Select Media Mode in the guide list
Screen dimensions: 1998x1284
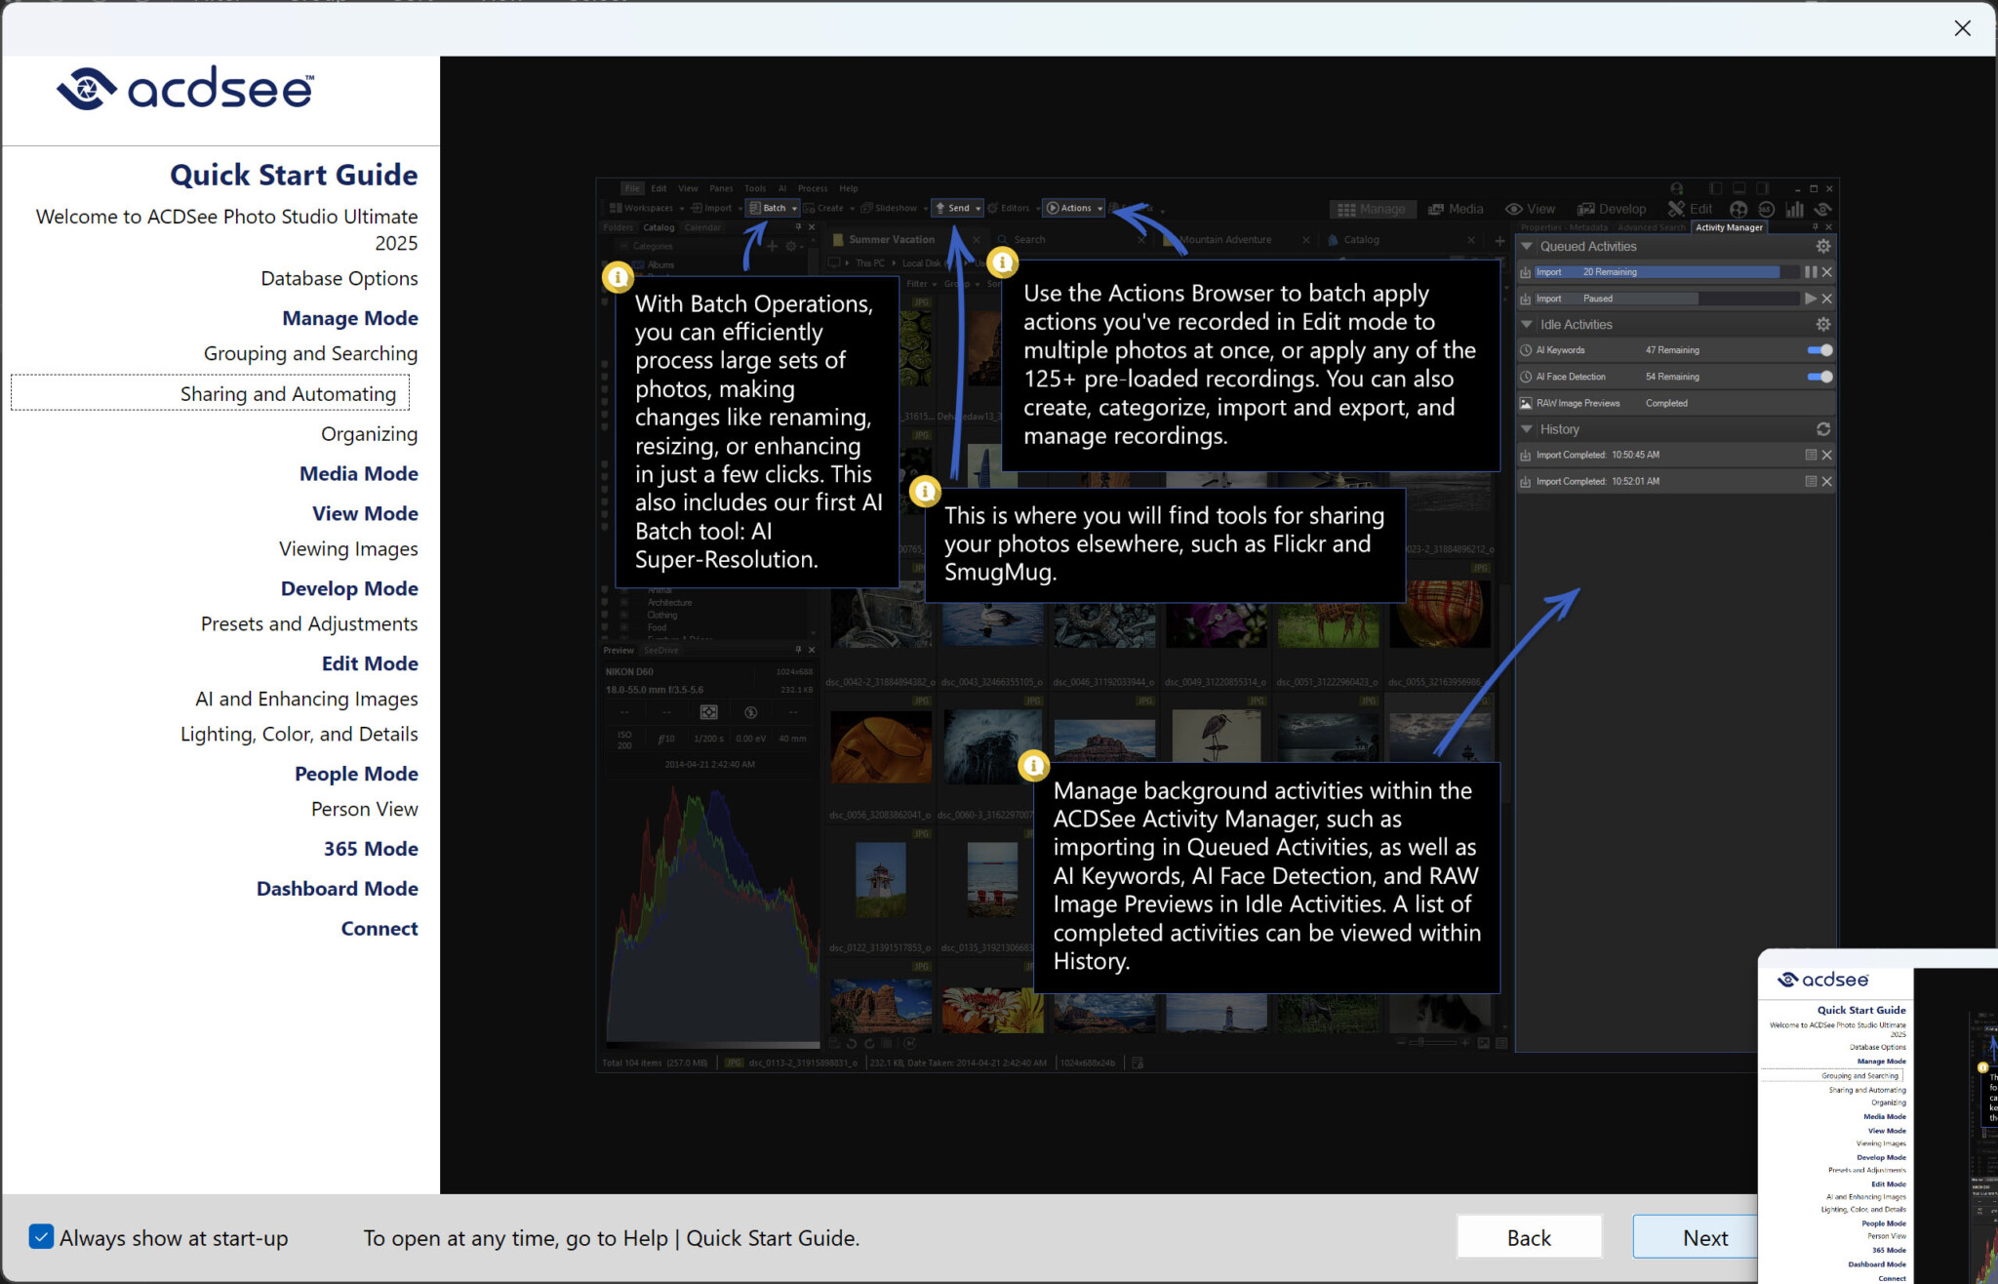[359, 473]
